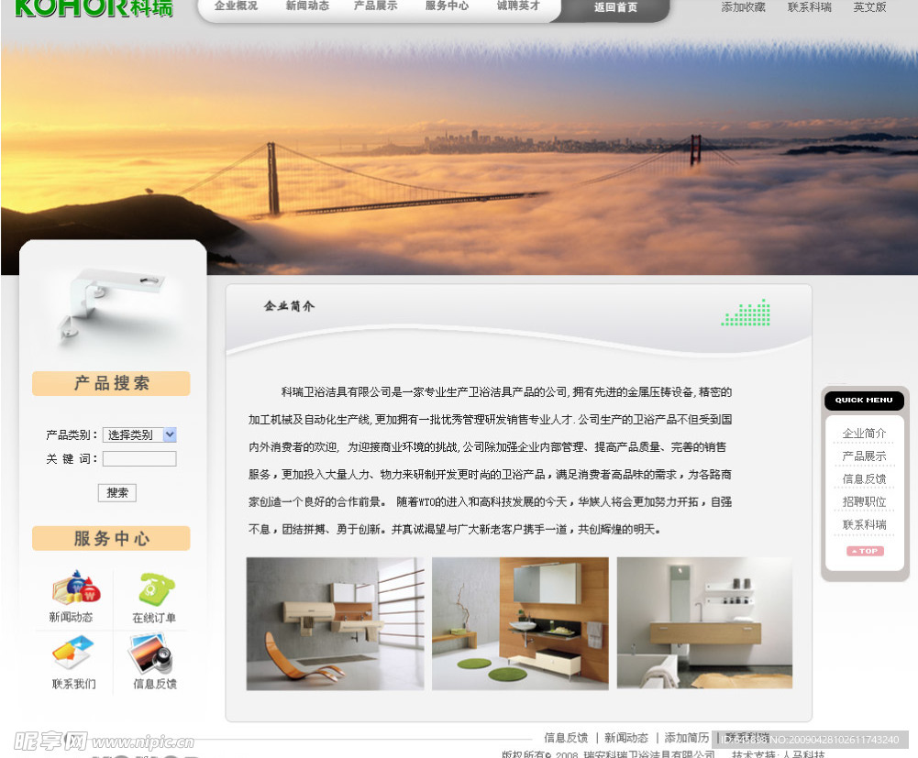Viewport: 918px width, 758px height.
Task: Open the 信息反馈 photo icon
Action: tap(150, 654)
